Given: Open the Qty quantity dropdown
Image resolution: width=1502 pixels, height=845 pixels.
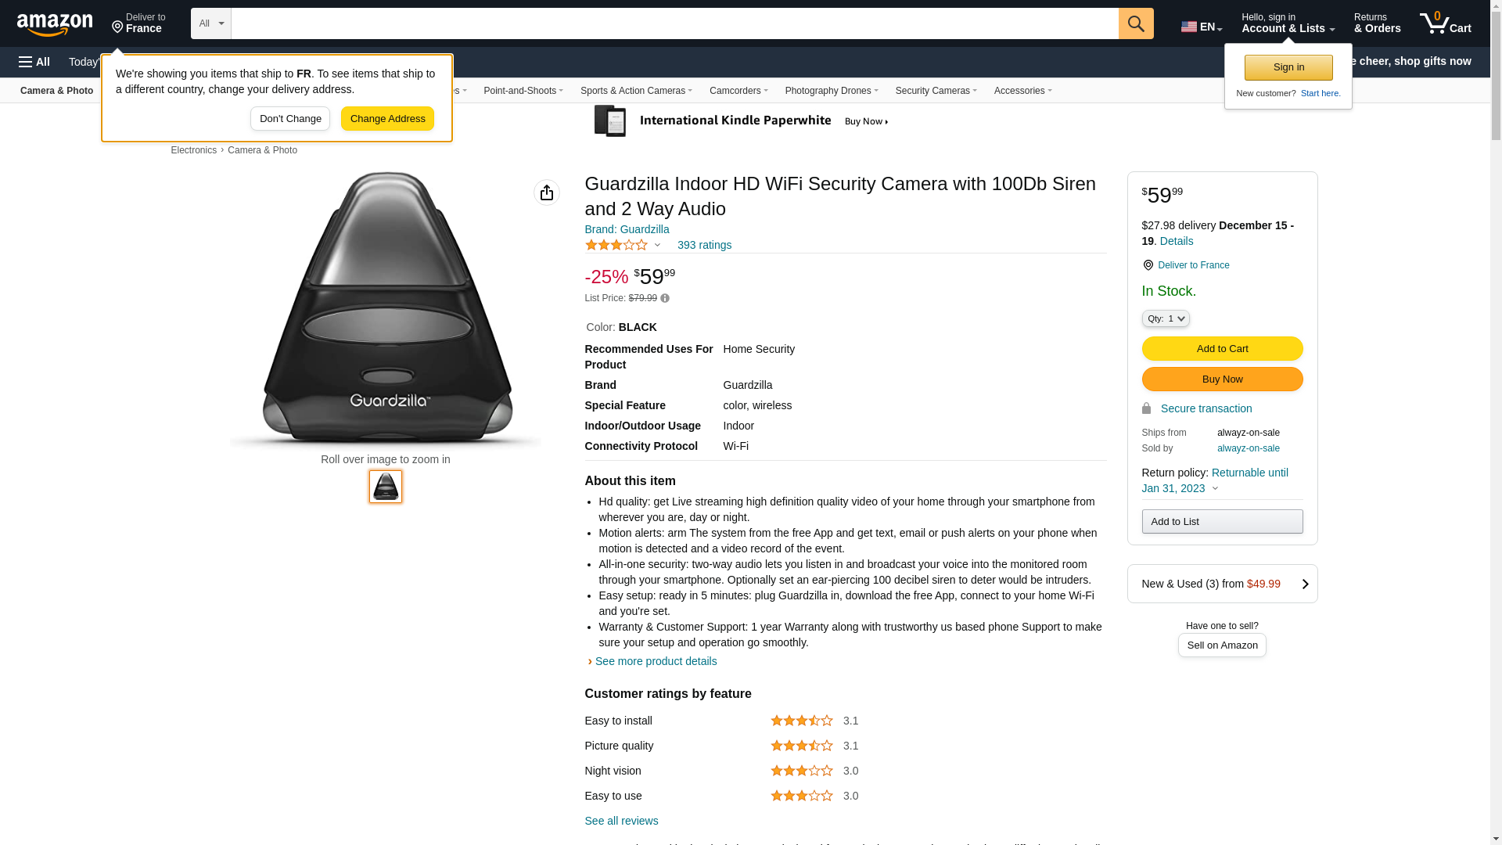Looking at the screenshot, I should click(x=1166, y=318).
